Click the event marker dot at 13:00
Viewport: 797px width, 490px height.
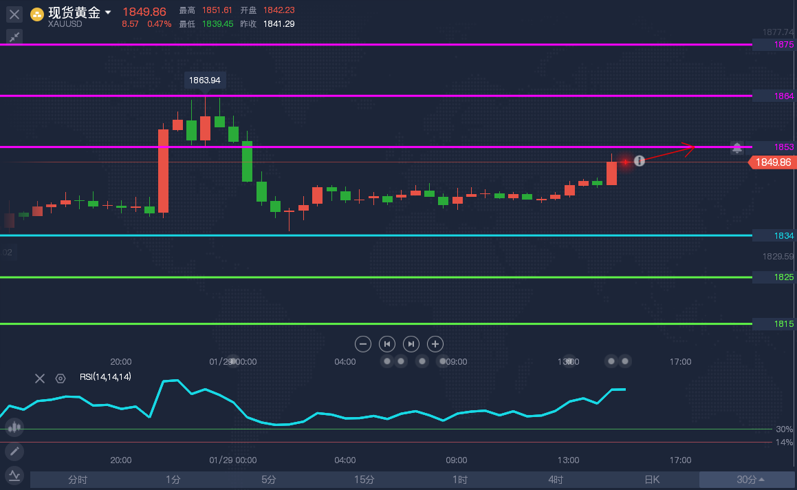click(x=569, y=361)
